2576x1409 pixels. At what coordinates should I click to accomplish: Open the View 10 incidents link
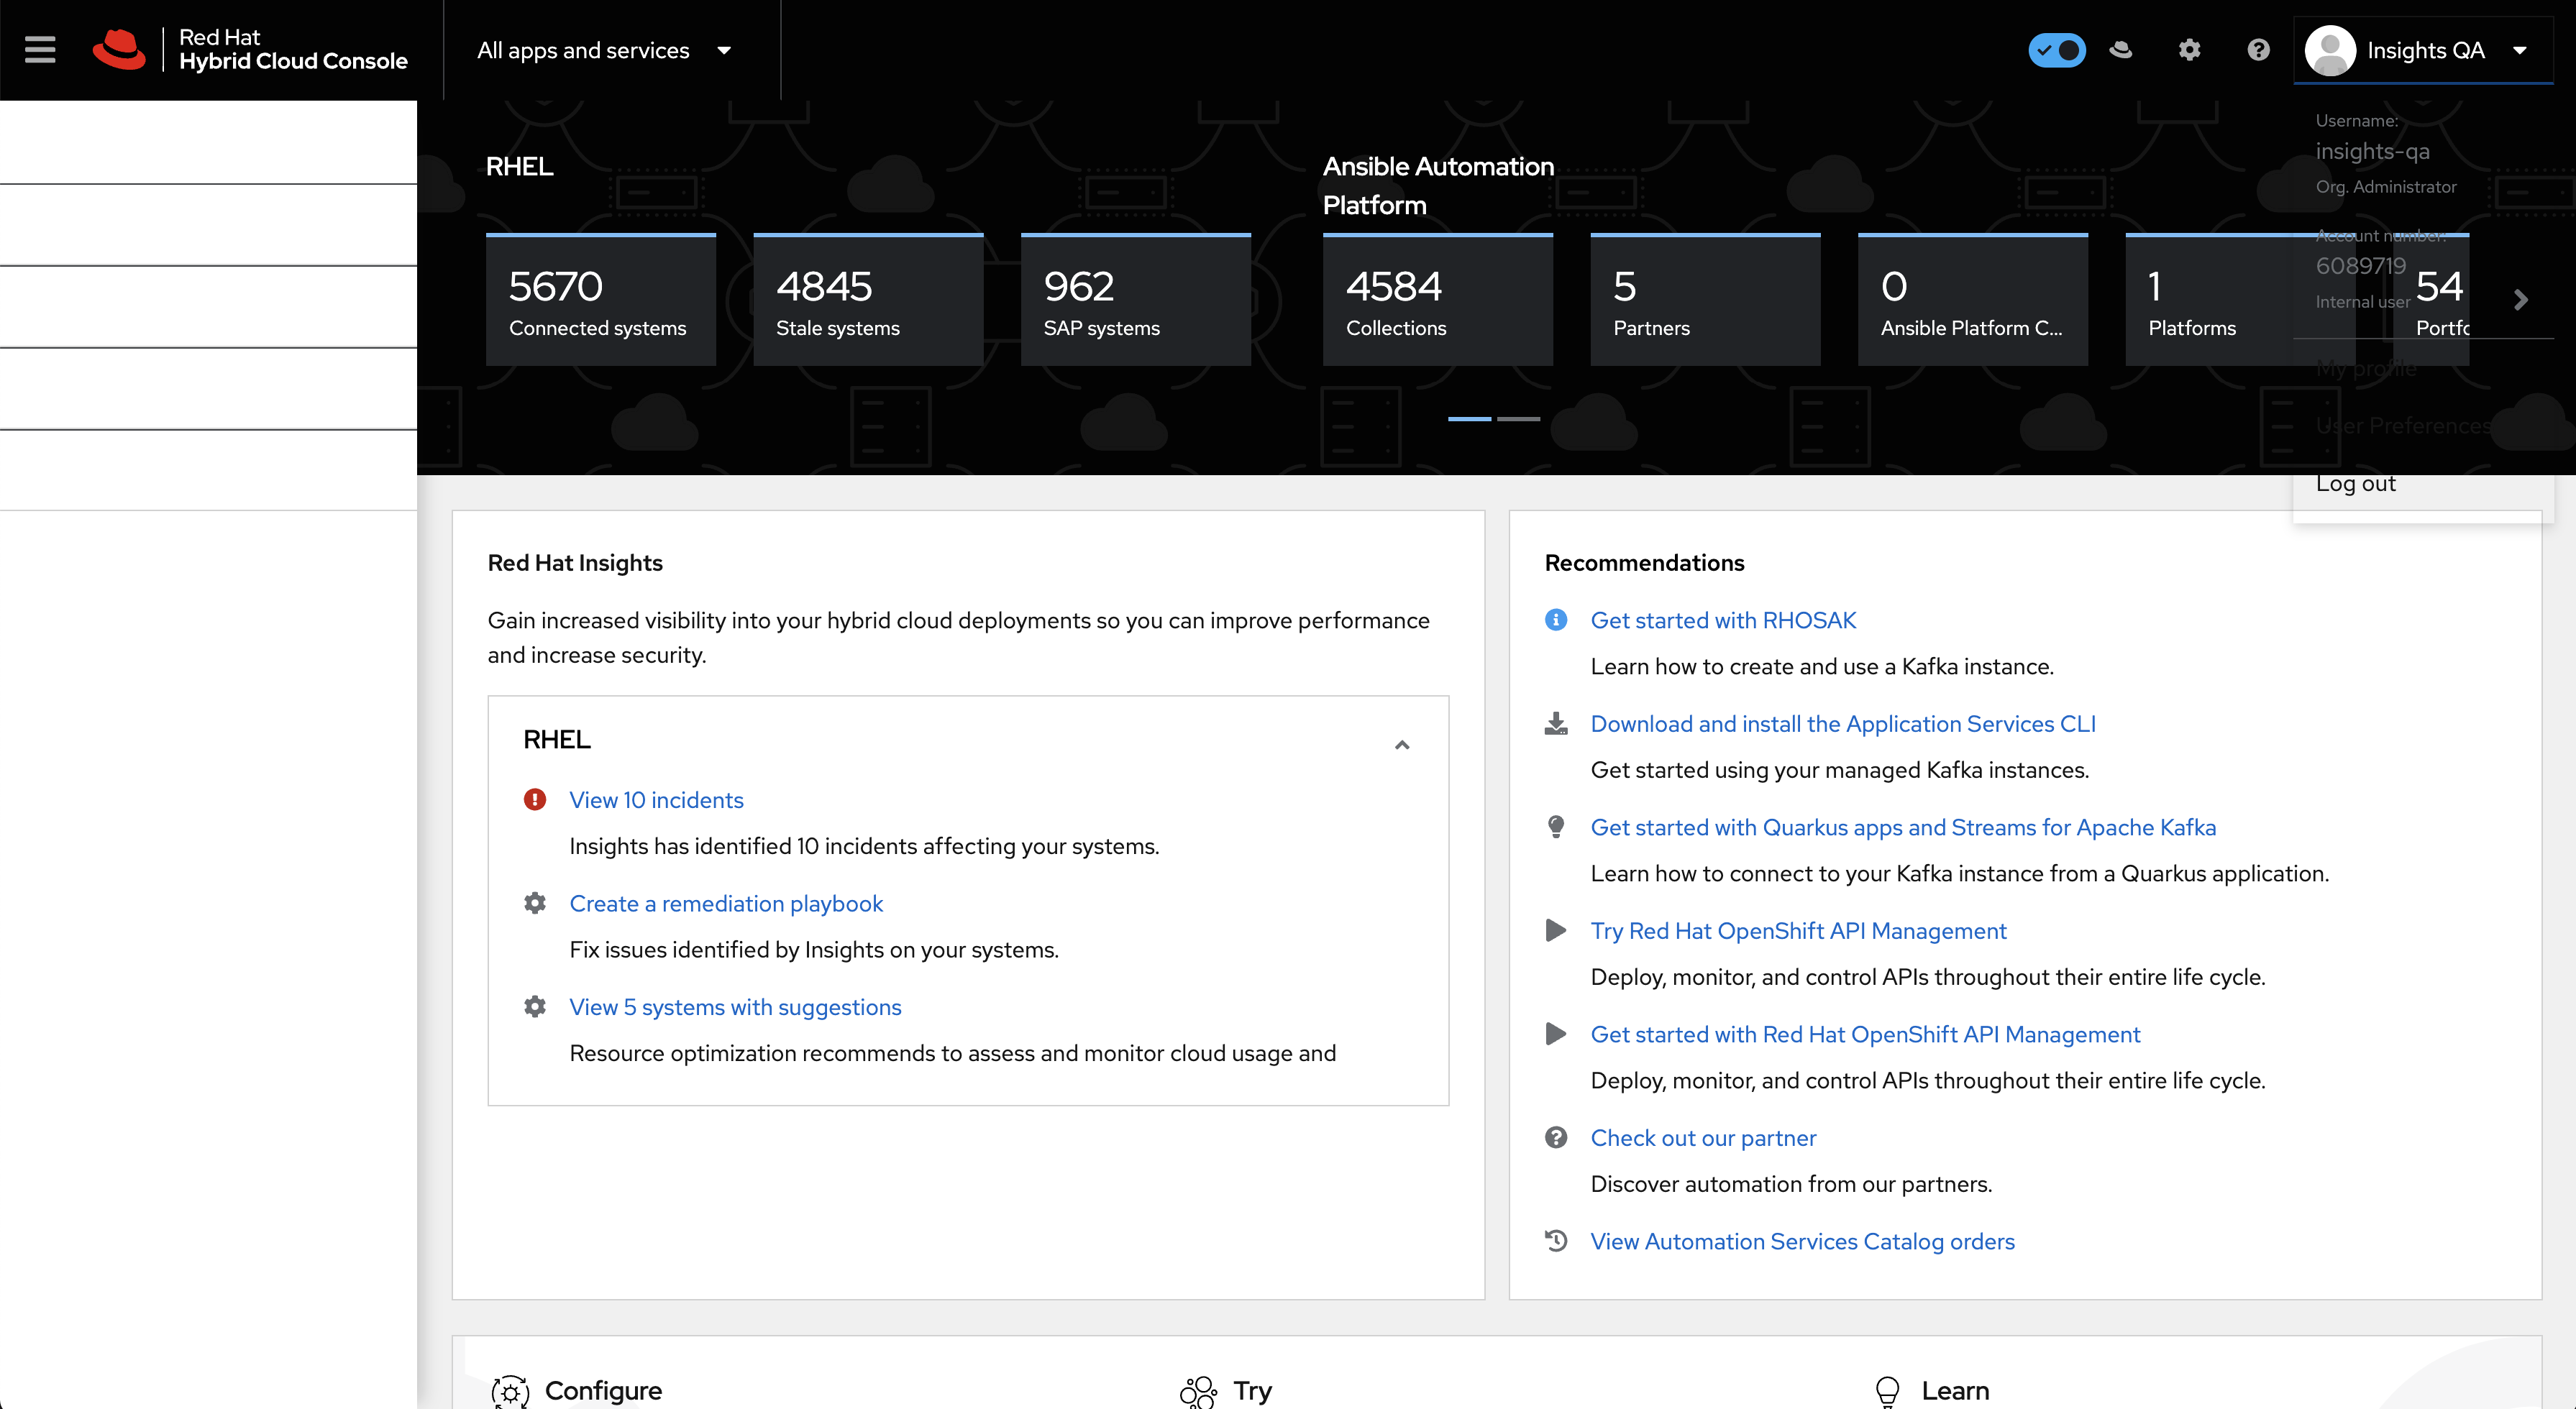[656, 799]
